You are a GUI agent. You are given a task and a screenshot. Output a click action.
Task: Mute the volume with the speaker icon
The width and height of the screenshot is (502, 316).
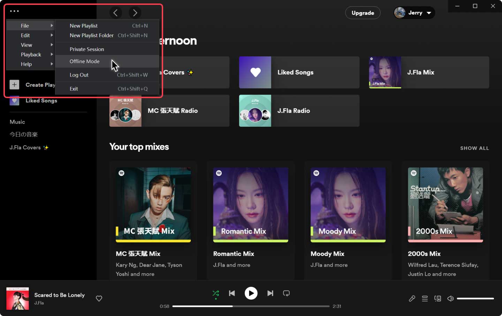(x=450, y=298)
